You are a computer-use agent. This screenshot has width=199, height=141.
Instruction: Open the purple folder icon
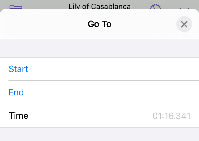click(16, 7)
